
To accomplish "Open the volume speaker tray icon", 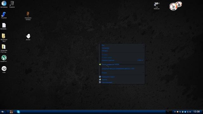I will [x=190, y=112].
